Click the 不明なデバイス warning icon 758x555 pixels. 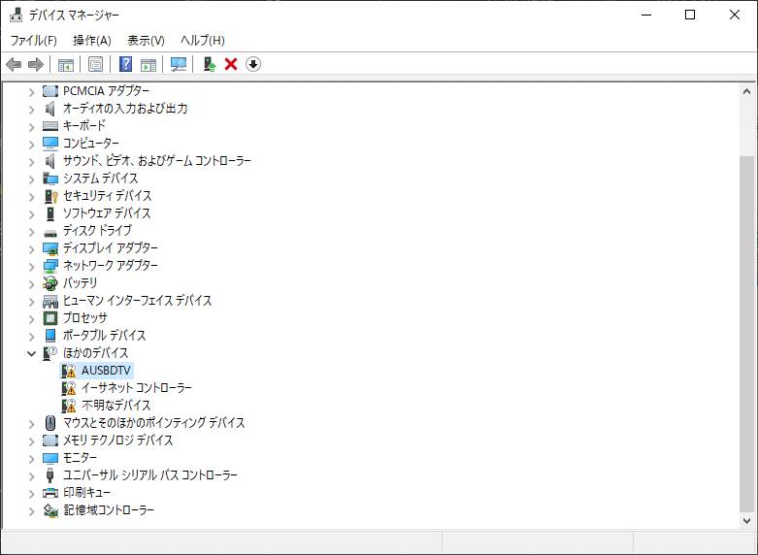(69, 406)
